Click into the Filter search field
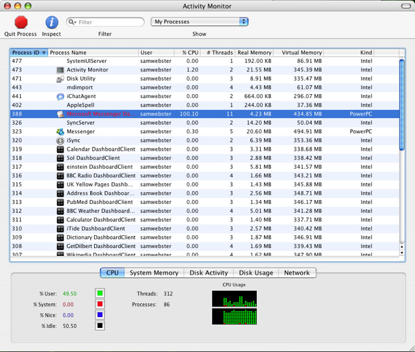This screenshot has height=352, width=415. click(x=105, y=22)
